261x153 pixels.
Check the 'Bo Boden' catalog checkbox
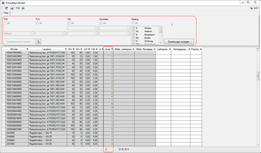pos(134,38)
